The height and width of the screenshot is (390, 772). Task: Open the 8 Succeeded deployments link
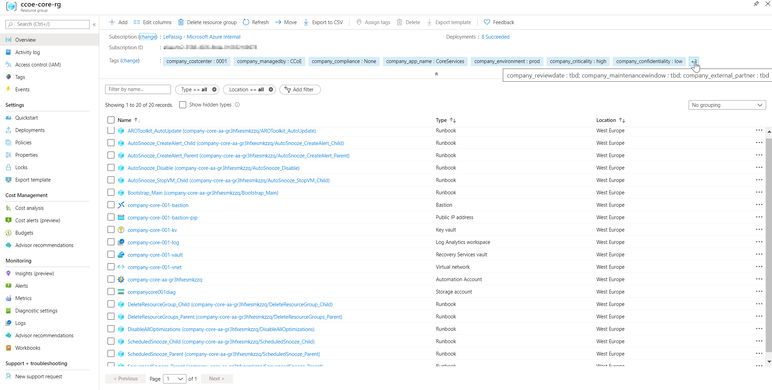pos(495,37)
